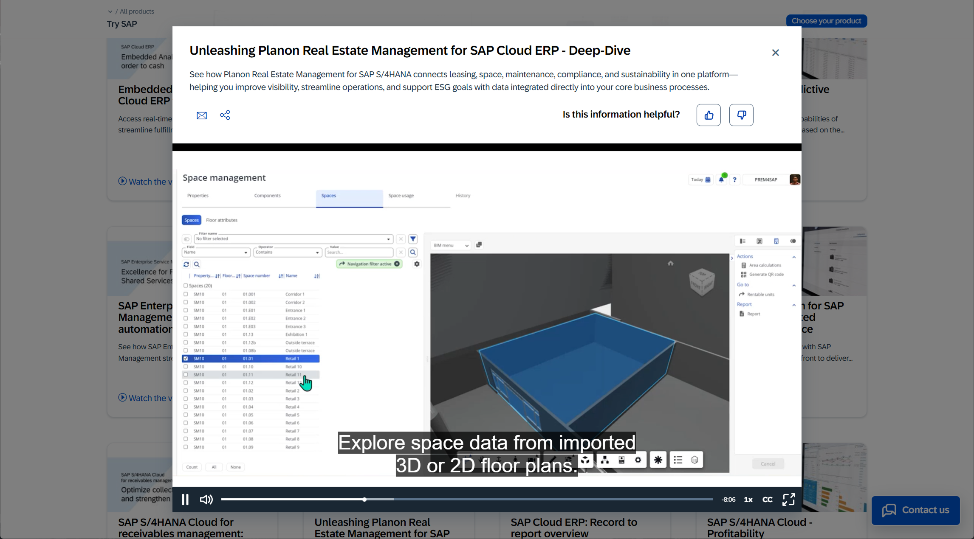Screen dimensions: 974x539
Task: Click the Choose your product button
Action: tap(826, 21)
